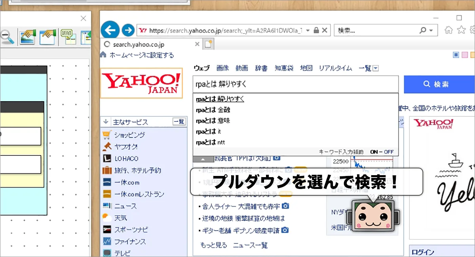Click the browser forward arrow button
Image resolution: width=475 pixels, height=257 pixels.
point(128,30)
